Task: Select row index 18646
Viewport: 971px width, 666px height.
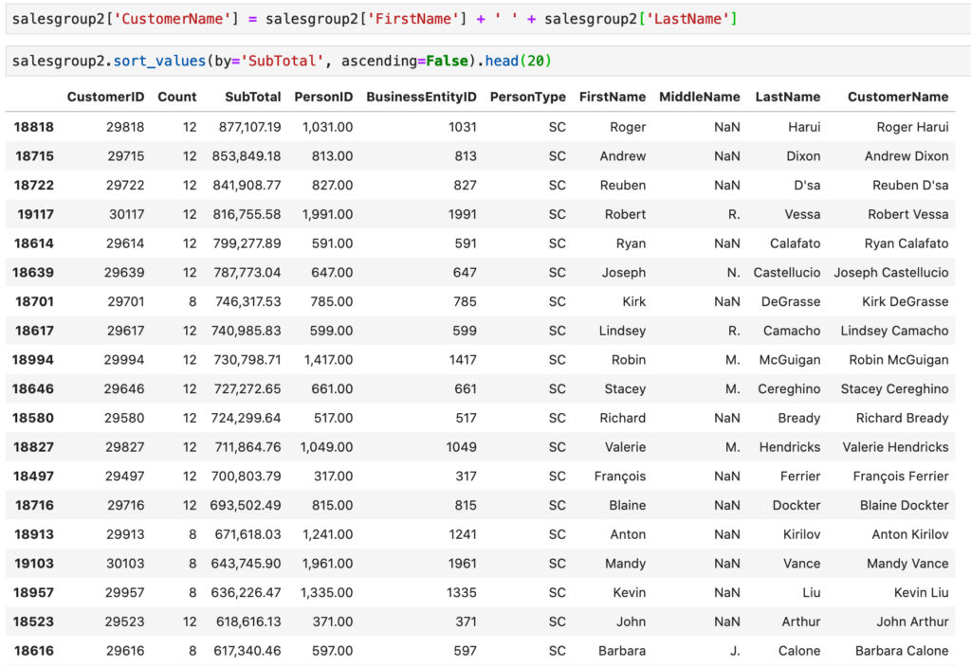Action: point(33,388)
